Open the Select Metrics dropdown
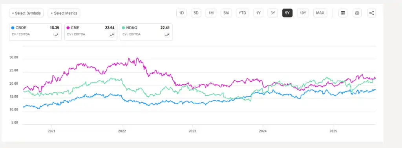This screenshot has width=402, height=148. point(64,13)
